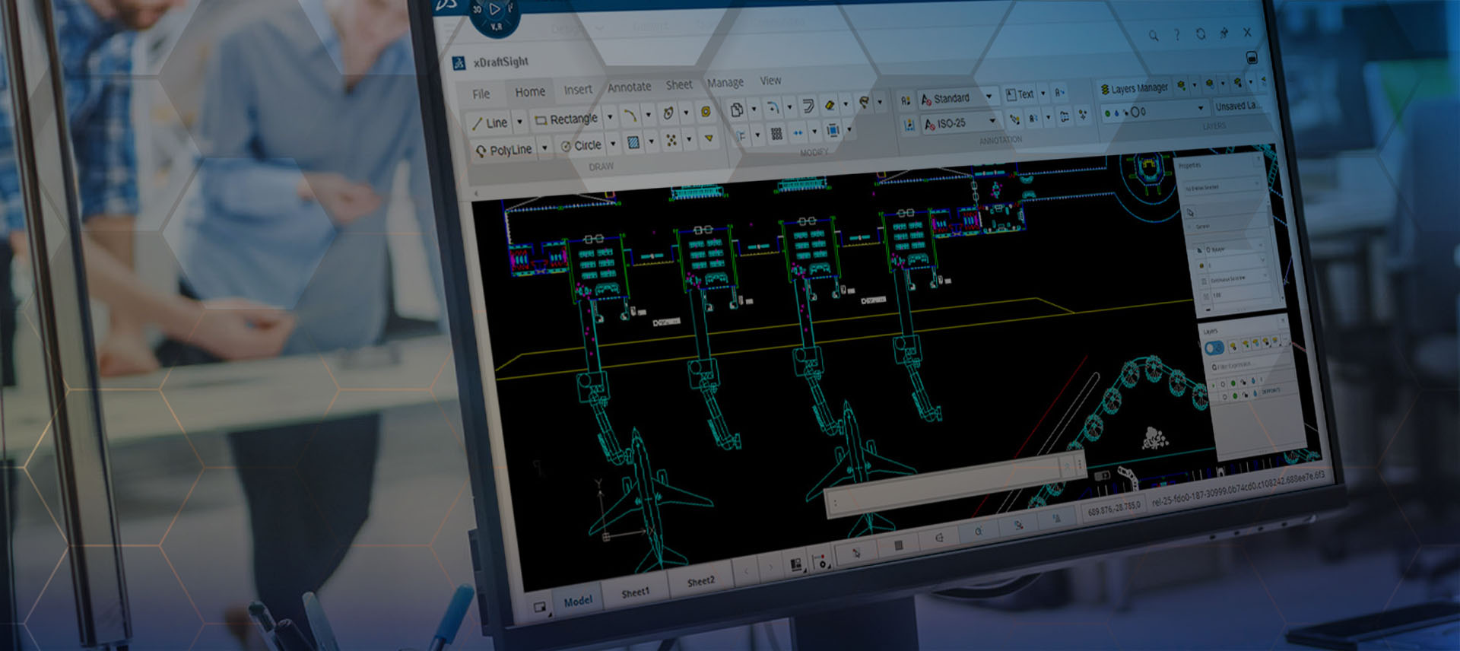Open the Layers Manager
1460x651 pixels.
point(1134,88)
